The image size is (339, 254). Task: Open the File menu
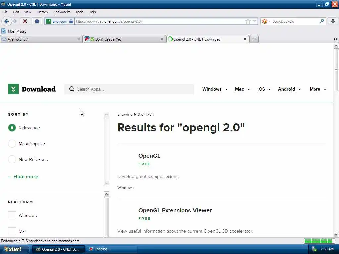[5, 12]
